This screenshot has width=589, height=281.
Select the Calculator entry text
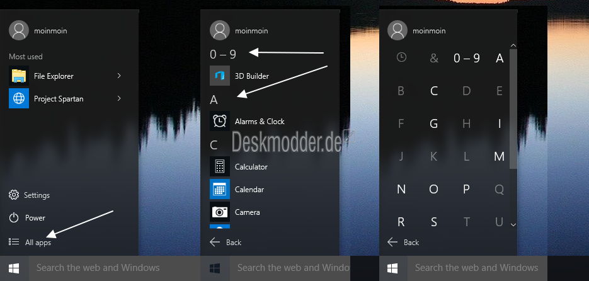pyautogui.click(x=251, y=166)
